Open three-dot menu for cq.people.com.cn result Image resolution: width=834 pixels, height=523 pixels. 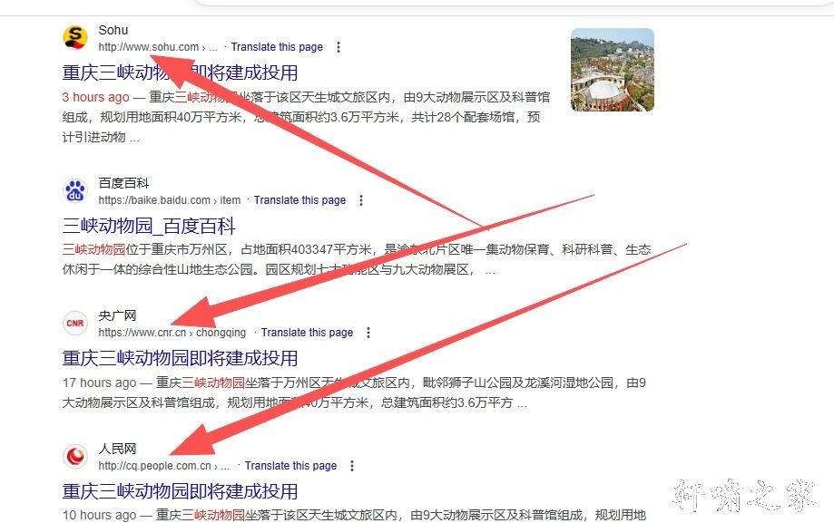pyautogui.click(x=352, y=466)
